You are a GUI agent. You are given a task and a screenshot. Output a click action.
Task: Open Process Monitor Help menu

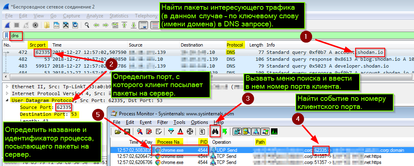(x=219, y=122)
